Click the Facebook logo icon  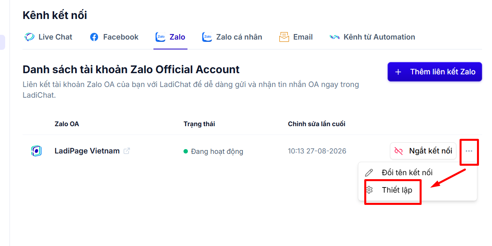point(94,37)
